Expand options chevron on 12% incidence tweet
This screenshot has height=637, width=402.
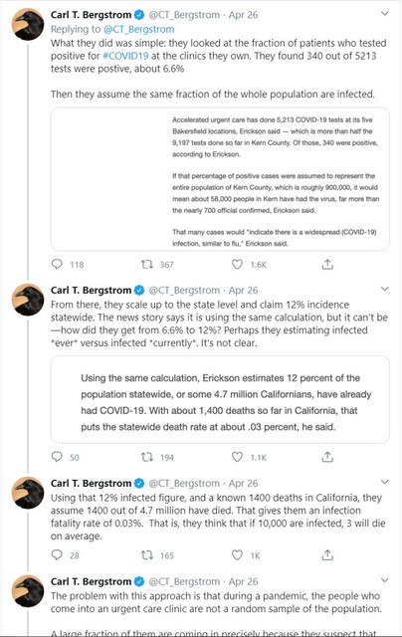(384, 289)
